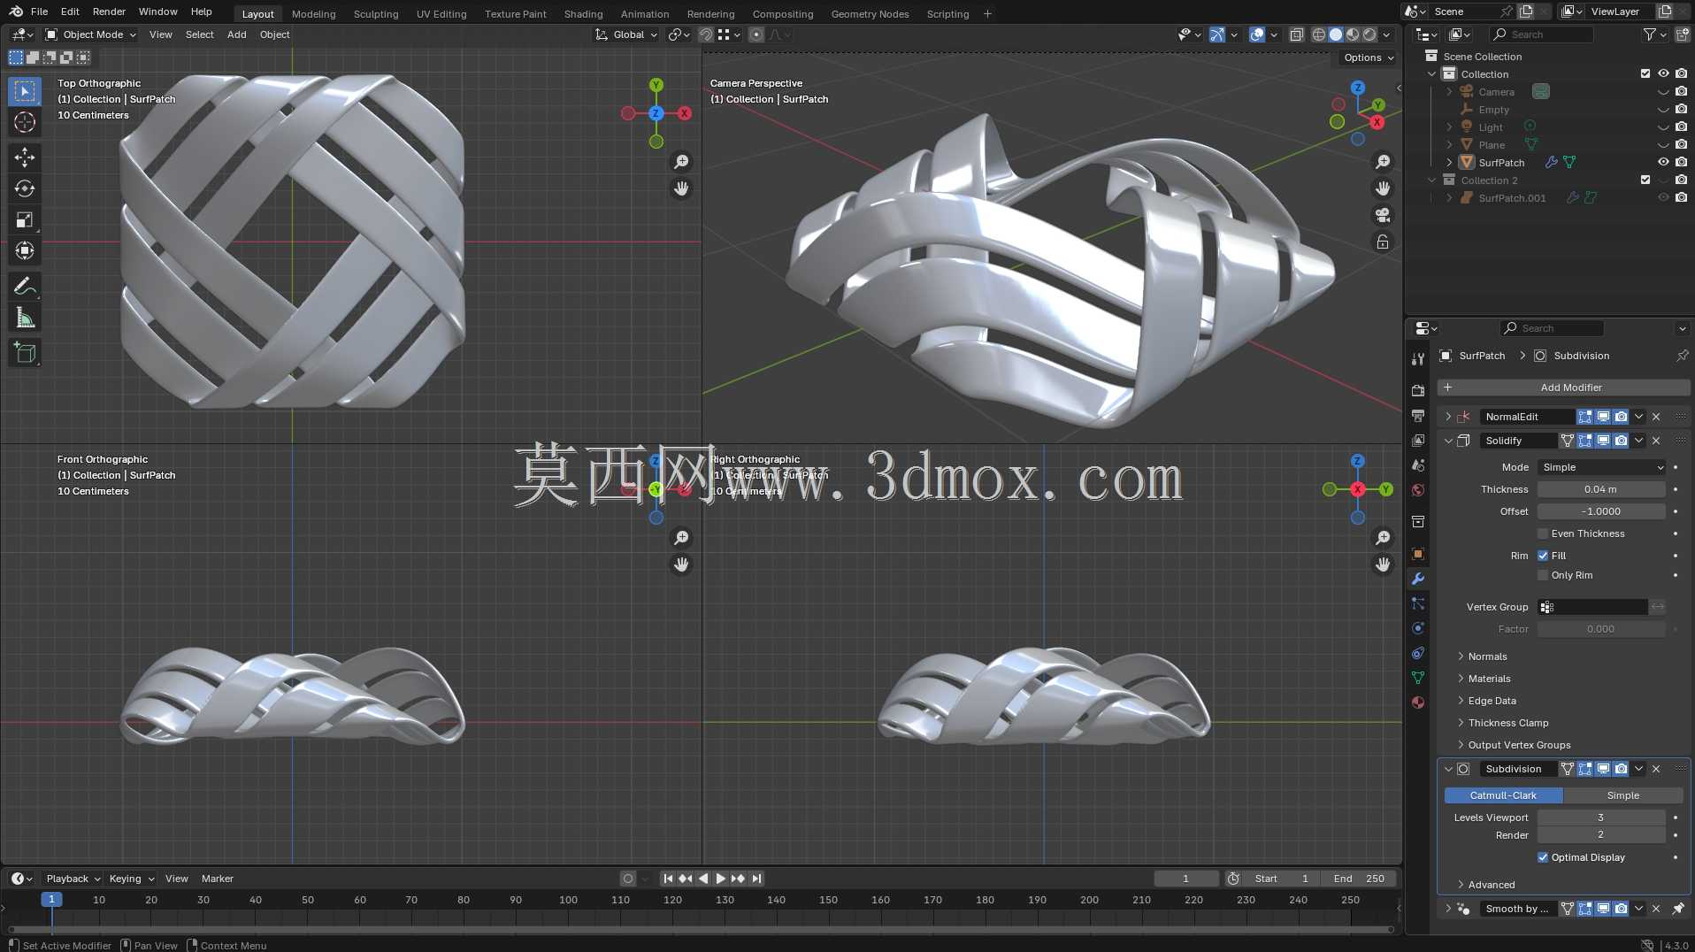Expand the NormalEdit modifier panel
Screen dimensions: 1695x952
click(1448, 417)
